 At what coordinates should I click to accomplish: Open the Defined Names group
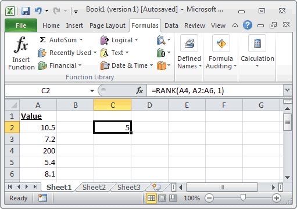189,52
